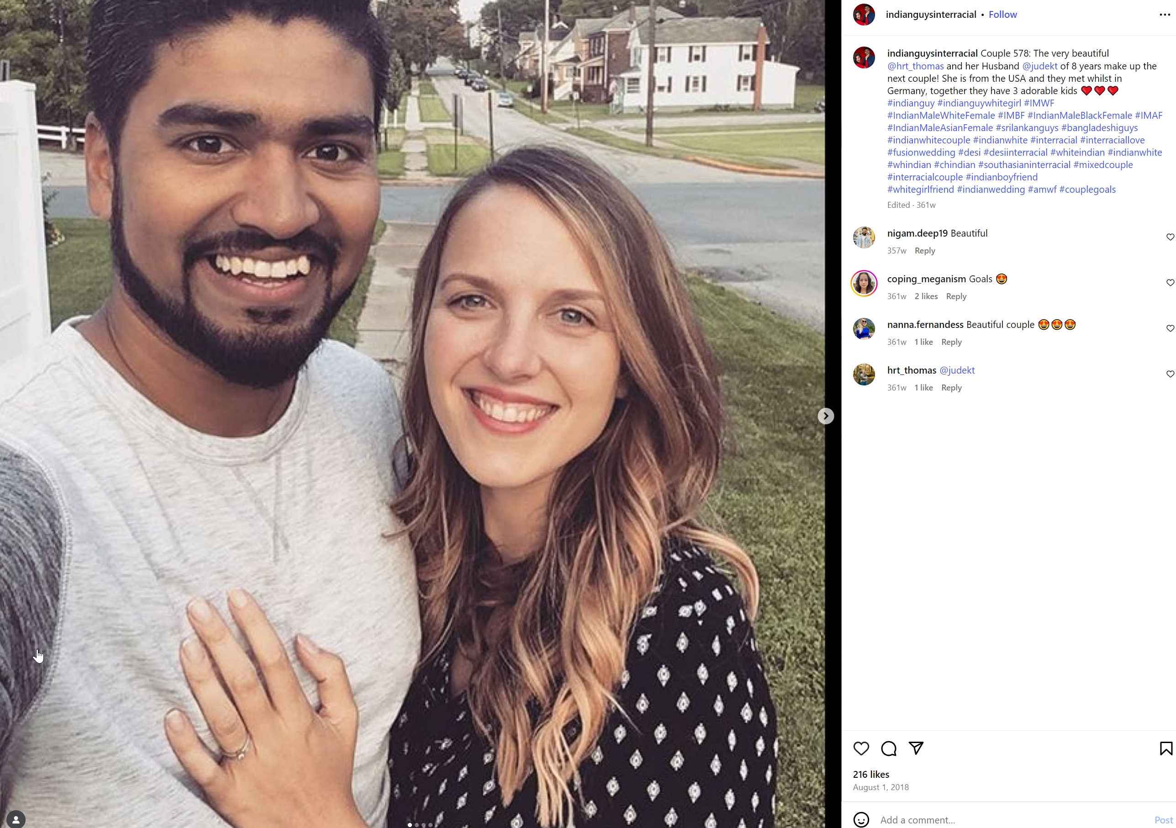Like hrt_thomas's comment heart
This screenshot has height=828, width=1176.
click(x=1170, y=374)
